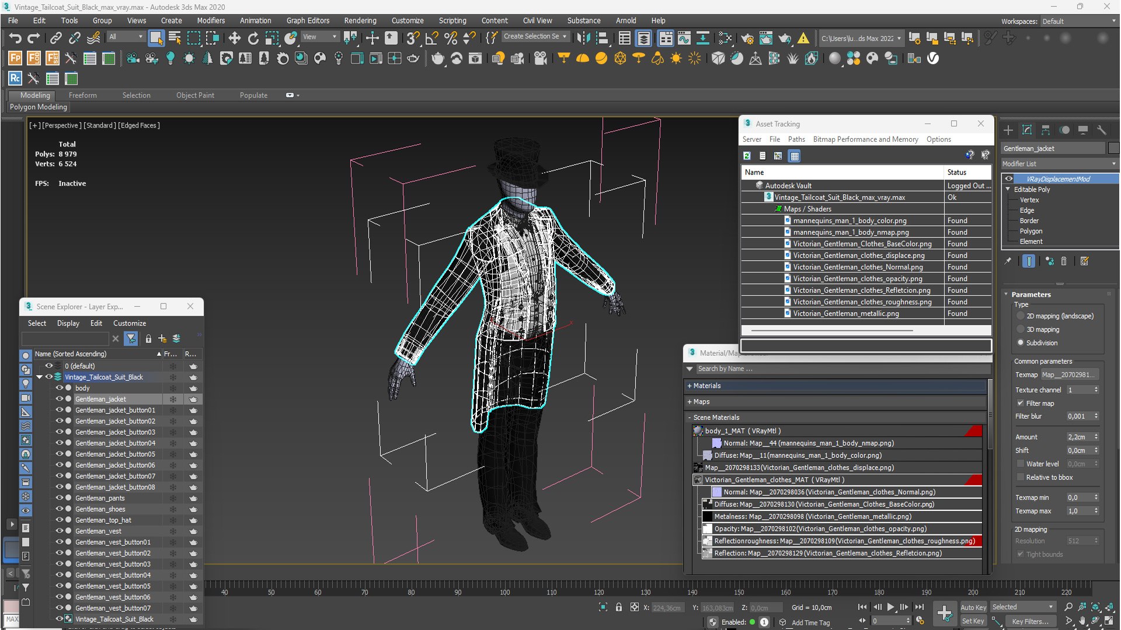Click the object color swatch beside Gentleman_jacket
The height and width of the screenshot is (630, 1121).
pyautogui.click(x=1113, y=149)
